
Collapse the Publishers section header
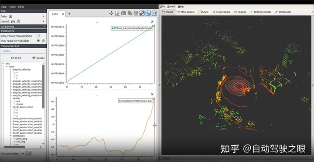(x=23, y=31)
